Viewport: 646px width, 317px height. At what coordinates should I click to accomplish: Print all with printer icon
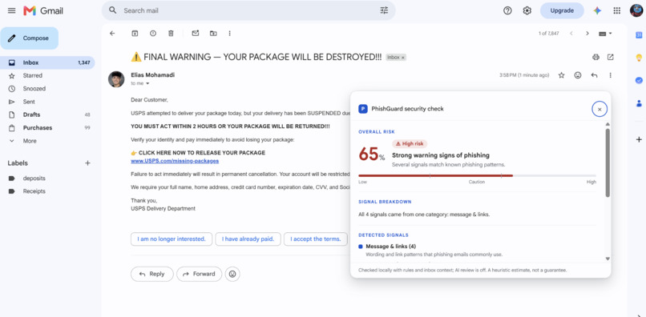coord(596,57)
